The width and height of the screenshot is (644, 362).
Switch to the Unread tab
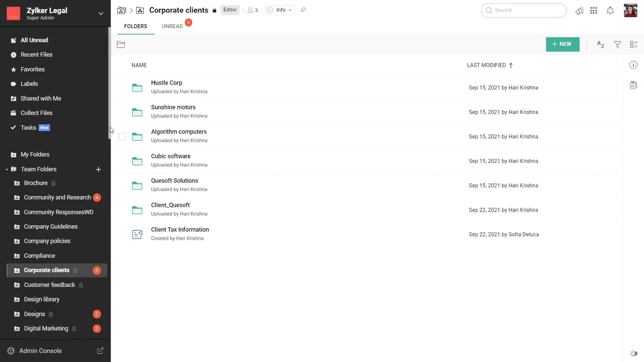pyautogui.click(x=172, y=26)
